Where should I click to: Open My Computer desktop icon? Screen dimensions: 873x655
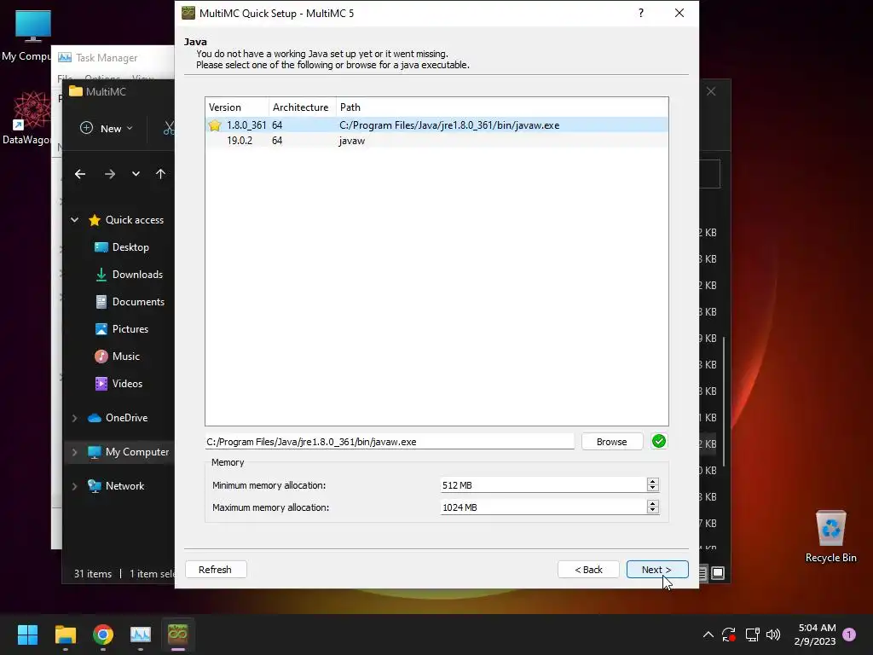[x=26, y=34]
